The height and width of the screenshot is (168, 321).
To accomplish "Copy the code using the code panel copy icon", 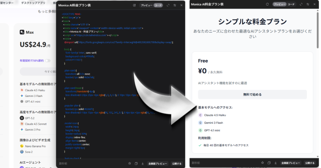I will click(136, 163).
